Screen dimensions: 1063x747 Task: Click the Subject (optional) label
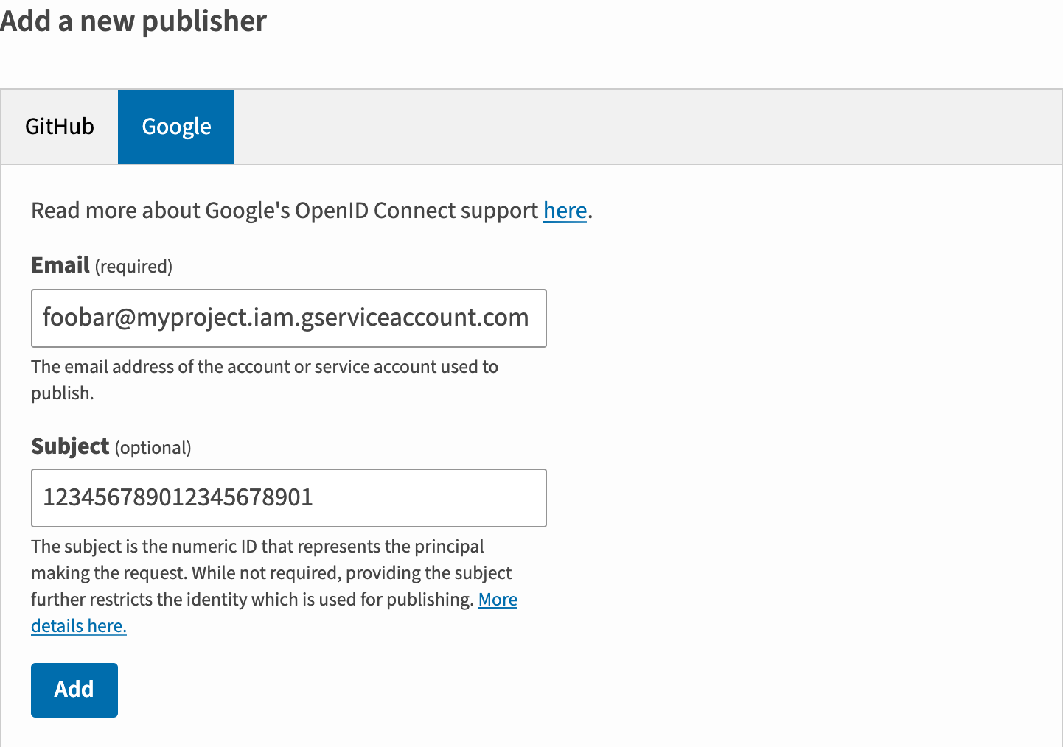tap(111, 446)
